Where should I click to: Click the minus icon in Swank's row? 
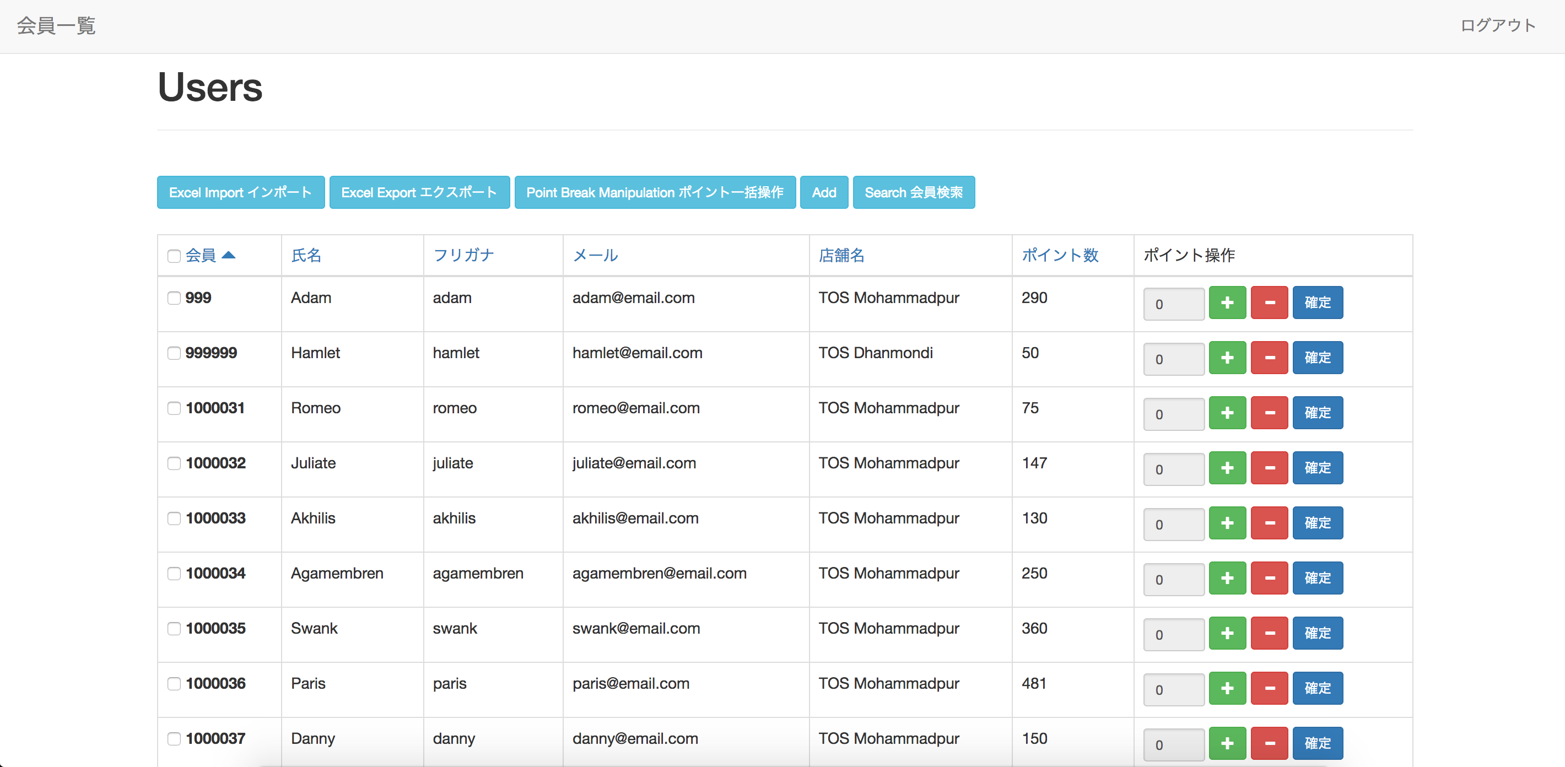(1269, 634)
